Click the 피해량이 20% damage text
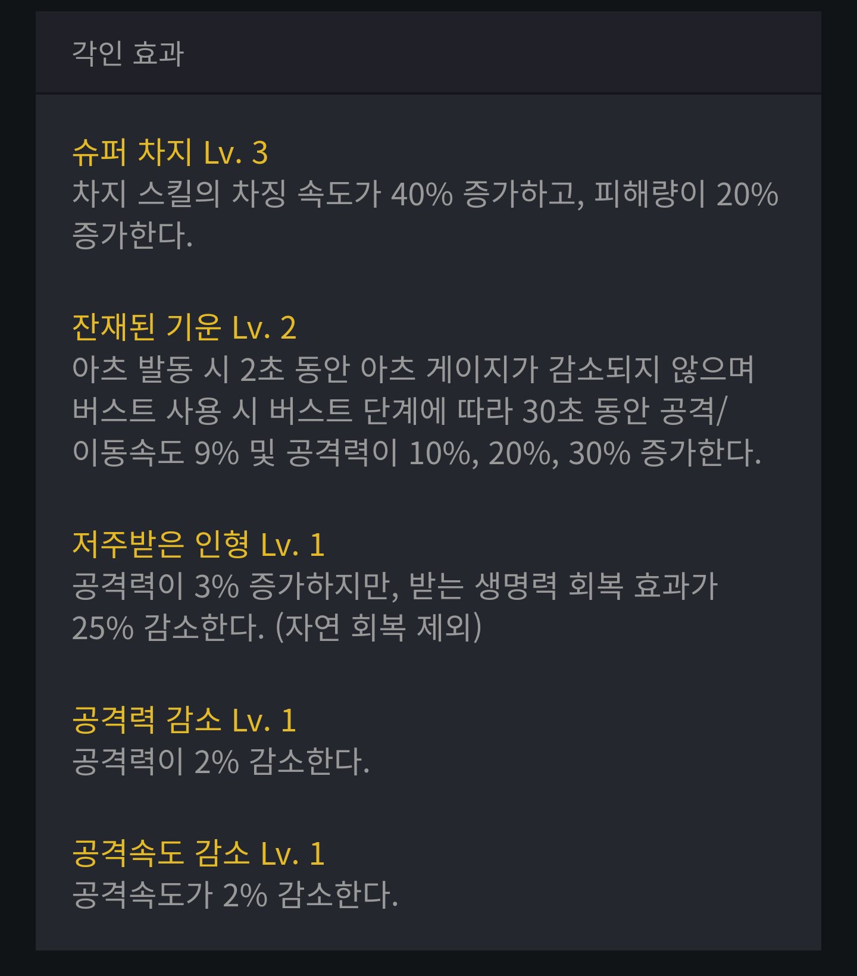This screenshot has height=976, width=857. point(686,194)
